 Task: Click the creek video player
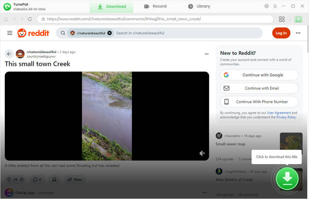pos(107,116)
